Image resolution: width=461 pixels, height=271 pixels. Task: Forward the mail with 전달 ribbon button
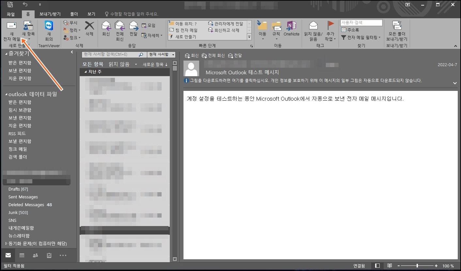[x=133, y=28]
